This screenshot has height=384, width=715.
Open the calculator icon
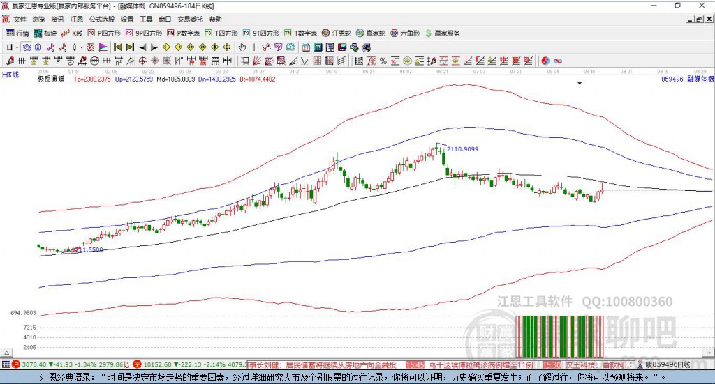click(x=318, y=47)
